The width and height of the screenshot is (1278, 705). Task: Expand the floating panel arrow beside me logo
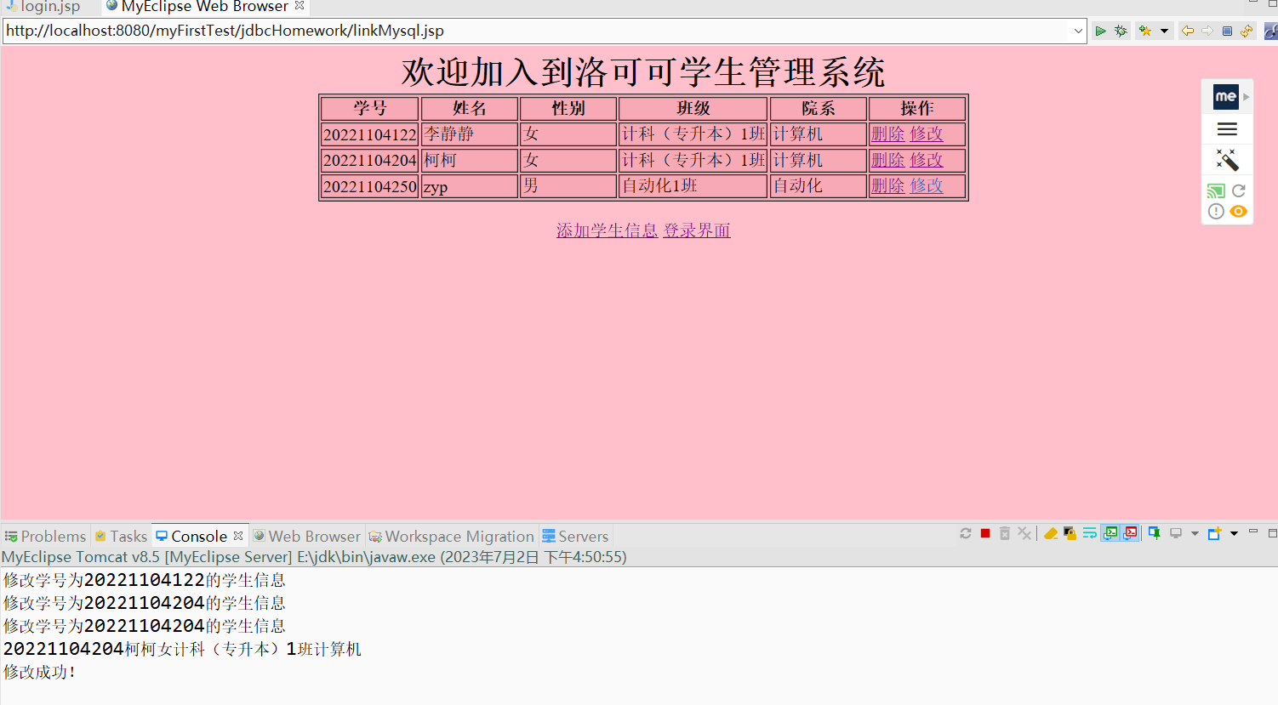(1246, 97)
